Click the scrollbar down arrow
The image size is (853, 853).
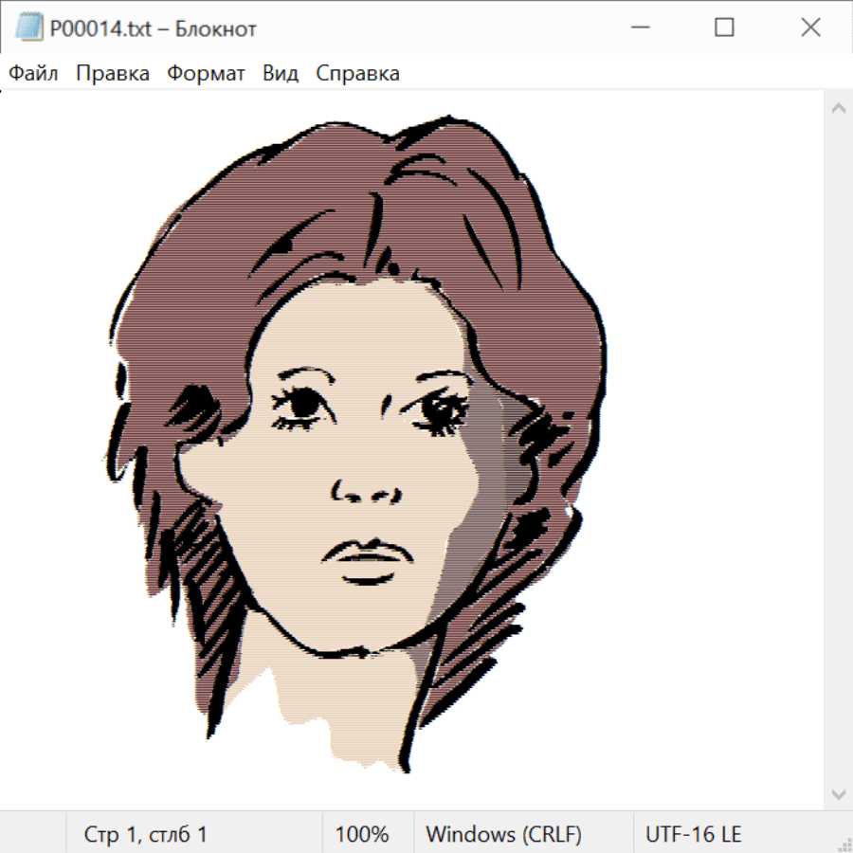pyautogui.click(x=838, y=793)
